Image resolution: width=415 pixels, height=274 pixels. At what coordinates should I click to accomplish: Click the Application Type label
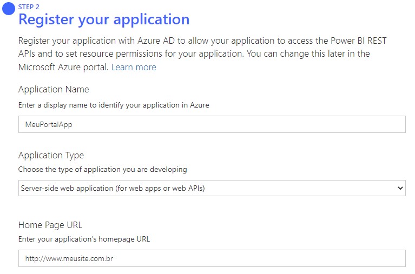51,155
